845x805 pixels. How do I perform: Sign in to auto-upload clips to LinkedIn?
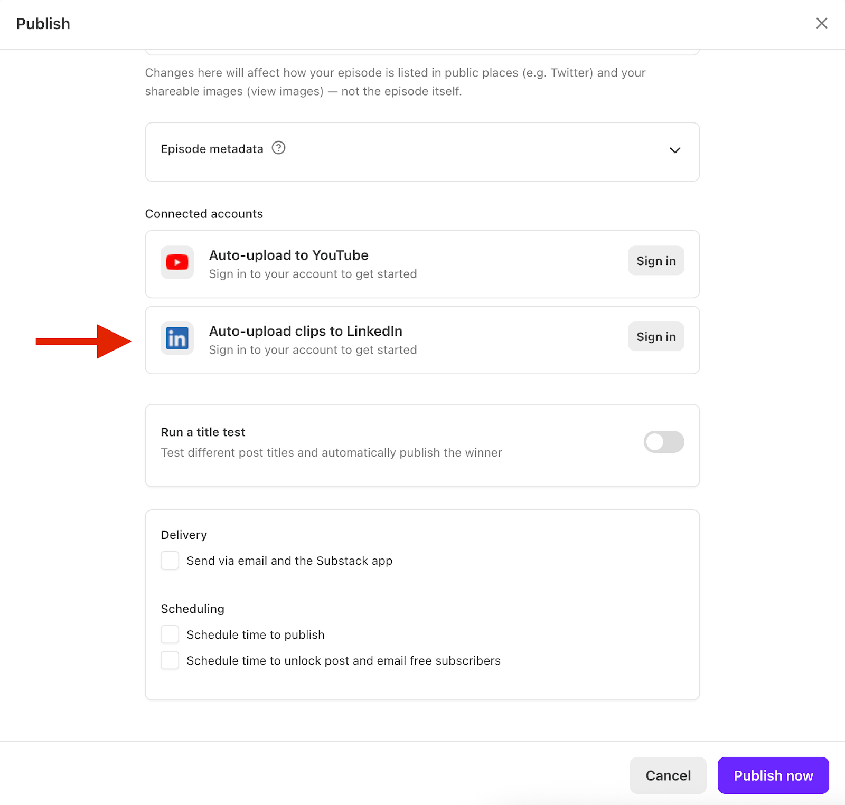(655, 336)
